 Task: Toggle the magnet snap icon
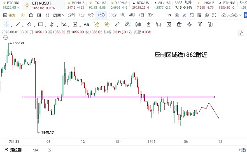(189, 24)
